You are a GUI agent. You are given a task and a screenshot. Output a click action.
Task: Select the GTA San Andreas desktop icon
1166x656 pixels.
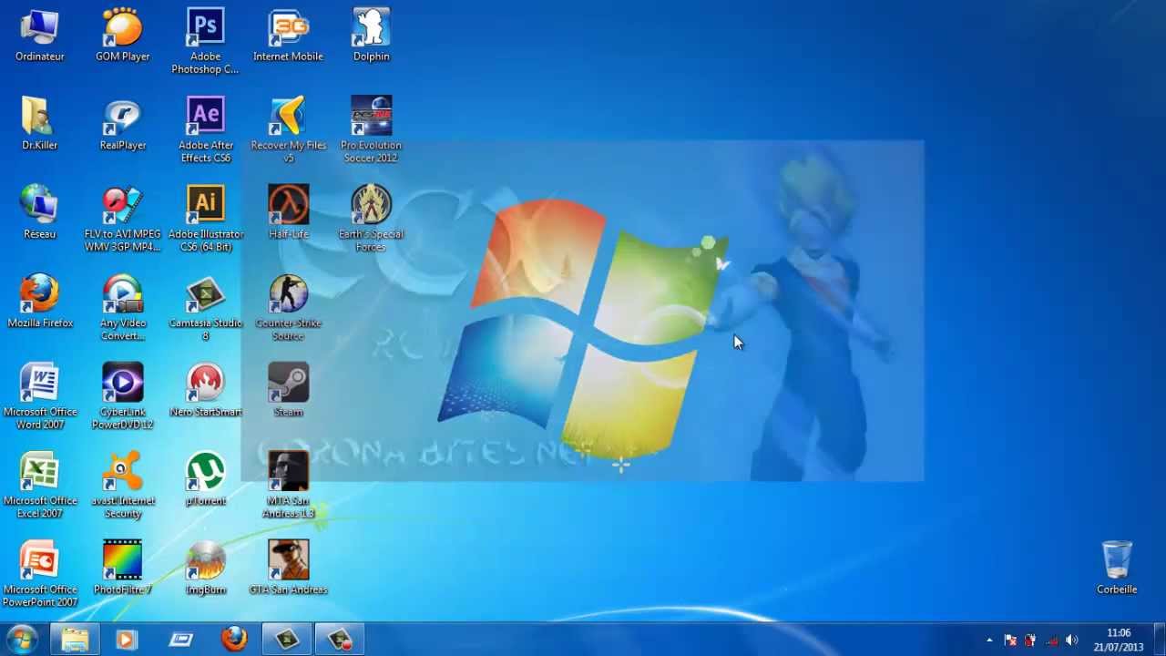(x=288, y=569)
